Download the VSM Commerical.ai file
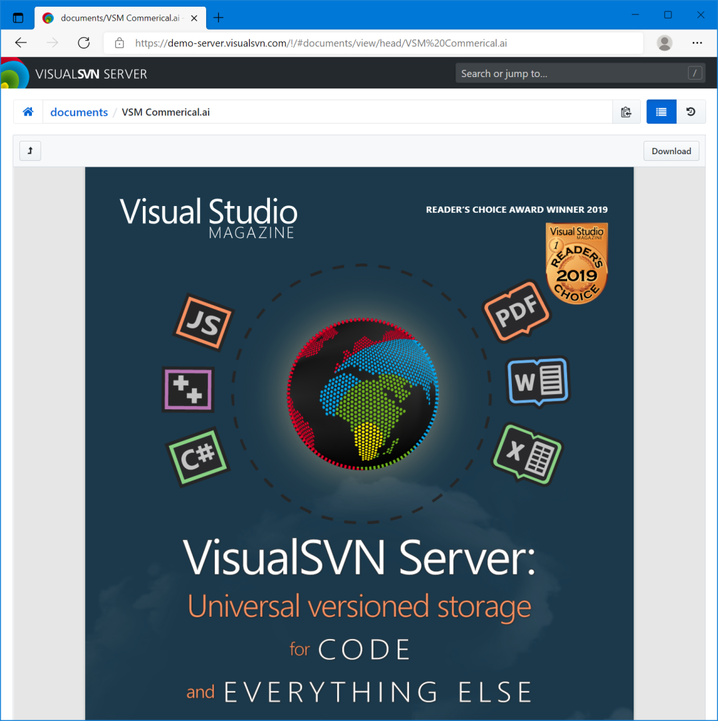 click(671, 151)
